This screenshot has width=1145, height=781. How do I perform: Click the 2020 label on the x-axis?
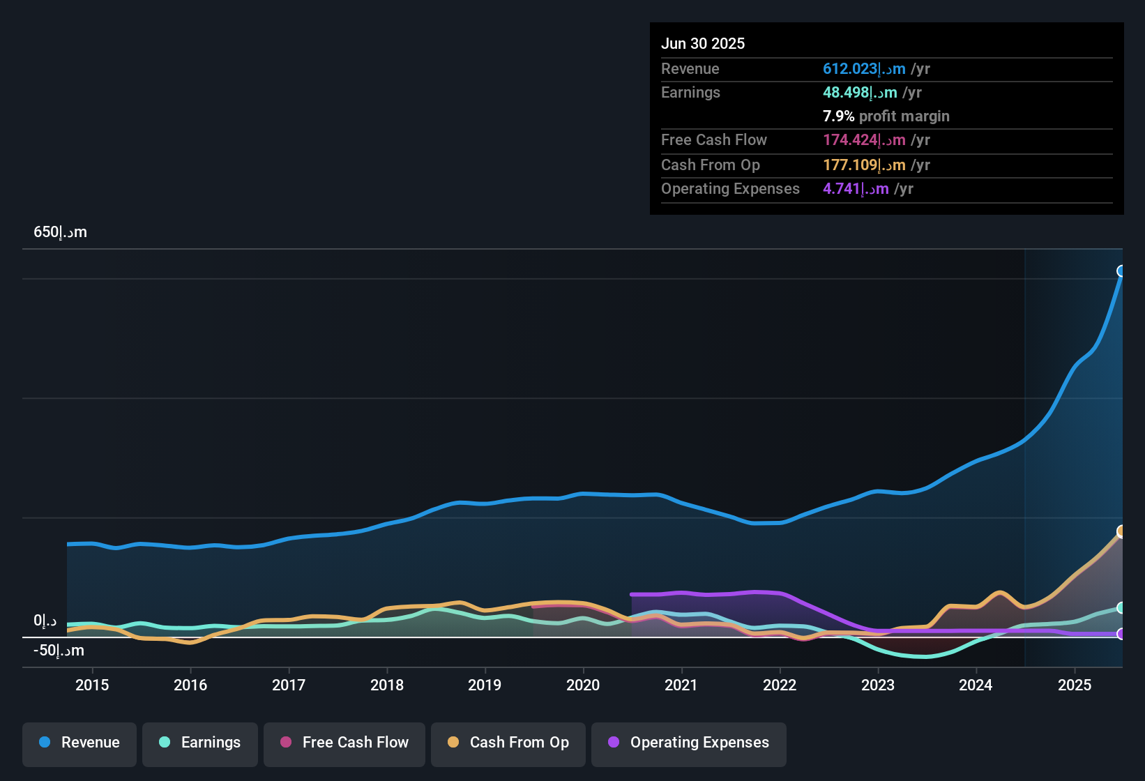point(584,685)
